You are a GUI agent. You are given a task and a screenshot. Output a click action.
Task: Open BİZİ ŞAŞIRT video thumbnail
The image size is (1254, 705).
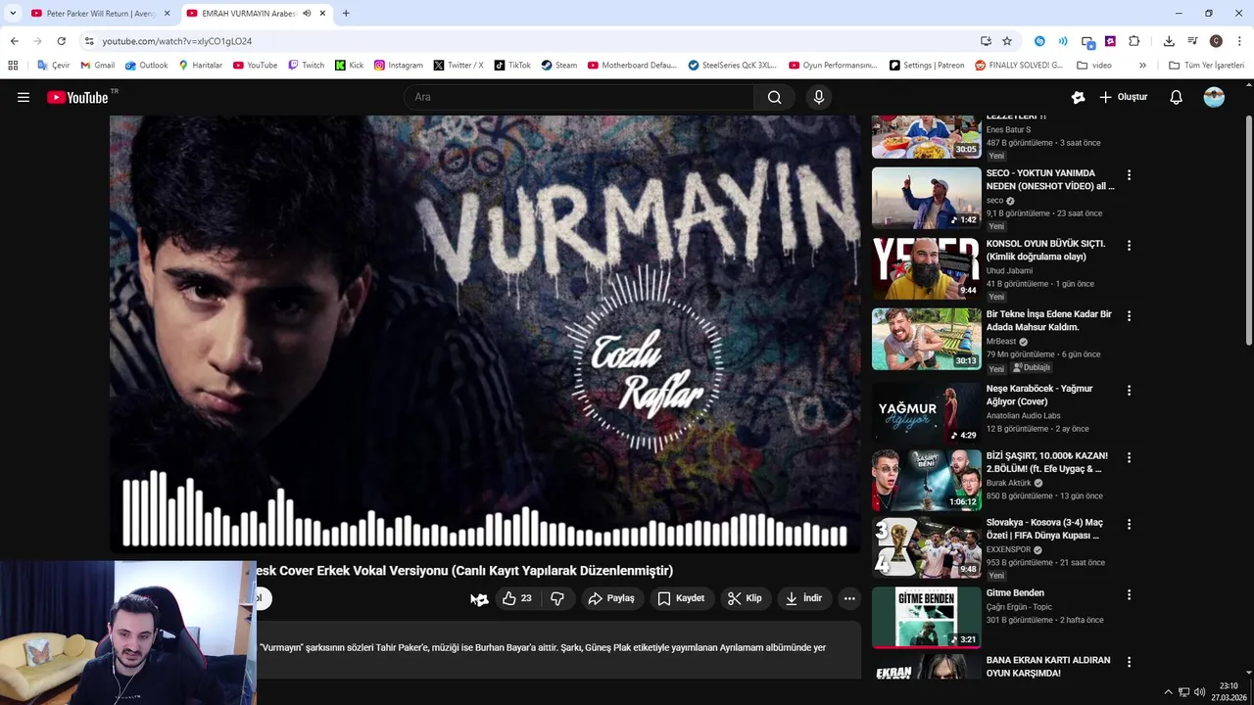[926, 480]
